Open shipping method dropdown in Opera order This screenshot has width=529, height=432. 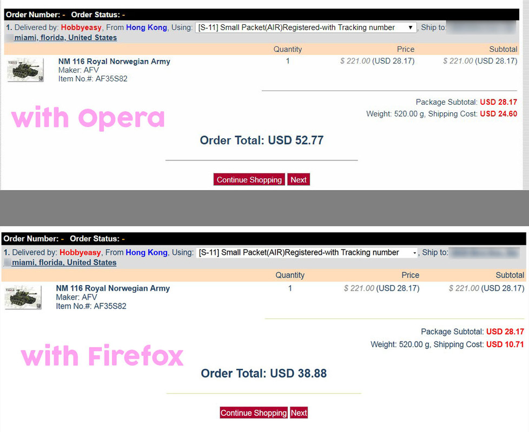click(306, 28)
